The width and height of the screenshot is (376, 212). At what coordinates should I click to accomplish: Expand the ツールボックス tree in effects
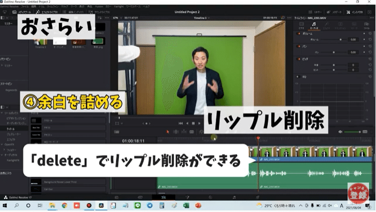(2, 113)
